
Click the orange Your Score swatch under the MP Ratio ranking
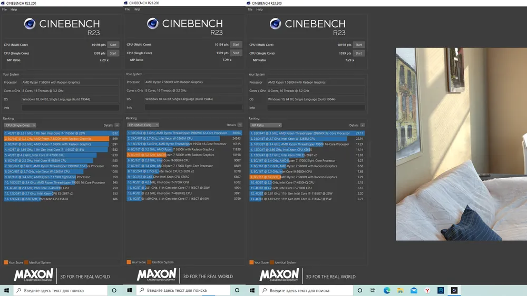(251, 262)
